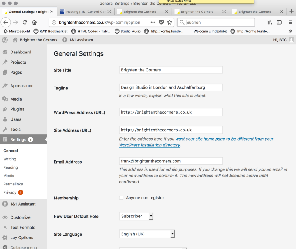Go to the Appearance sidebar menu
The width and height of the screenshot is (296, 249).
tap(21, 86)
